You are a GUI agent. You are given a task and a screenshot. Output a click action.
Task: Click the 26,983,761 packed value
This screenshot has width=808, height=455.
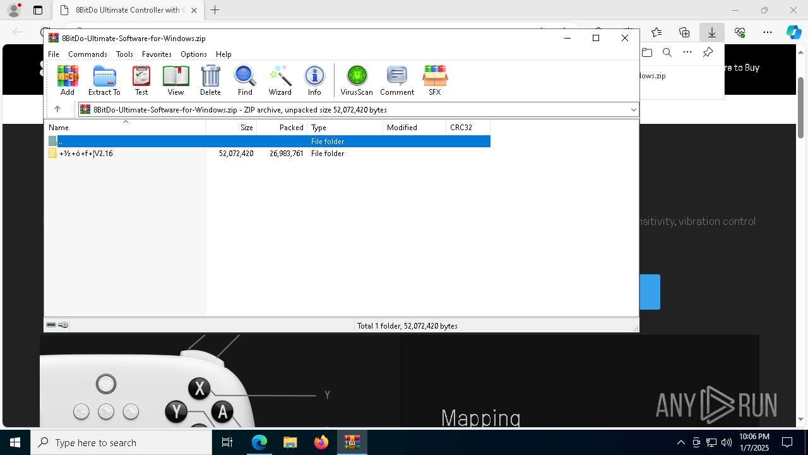287,154
